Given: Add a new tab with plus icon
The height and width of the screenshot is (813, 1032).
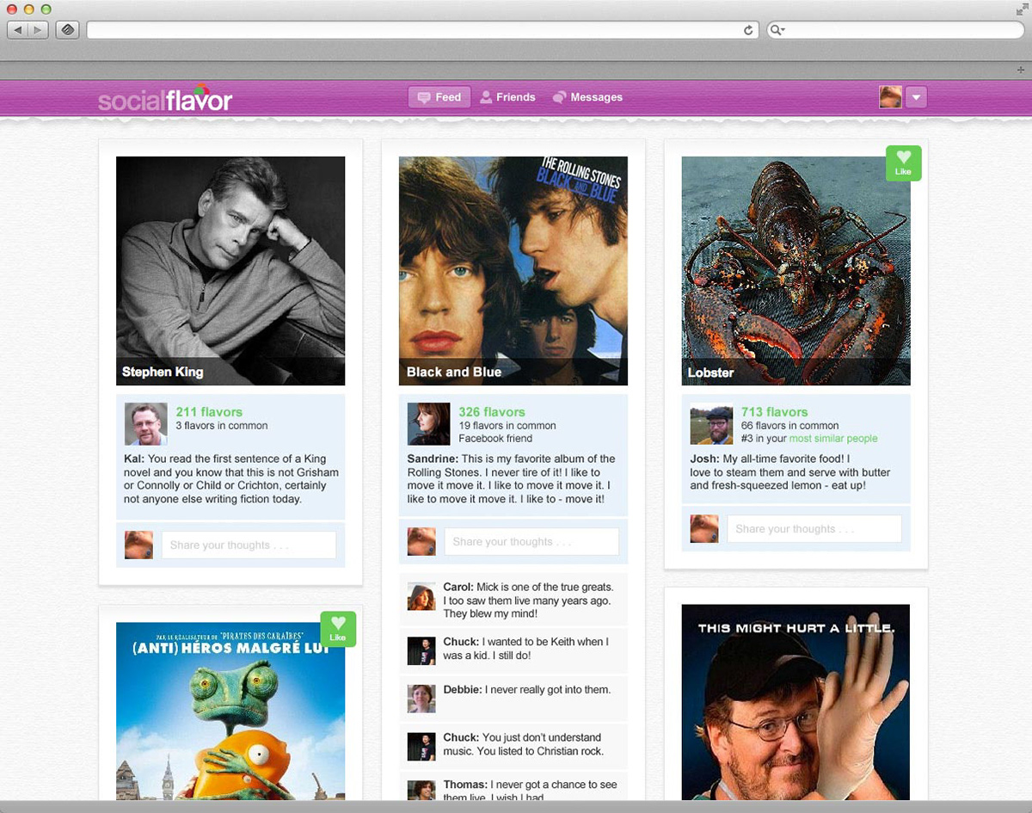Looking at the screenshot, I should 1021,70.
